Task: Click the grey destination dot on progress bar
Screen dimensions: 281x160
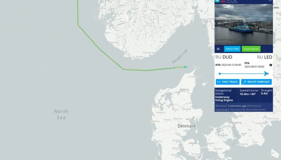Action: click(x=268, y=74)
